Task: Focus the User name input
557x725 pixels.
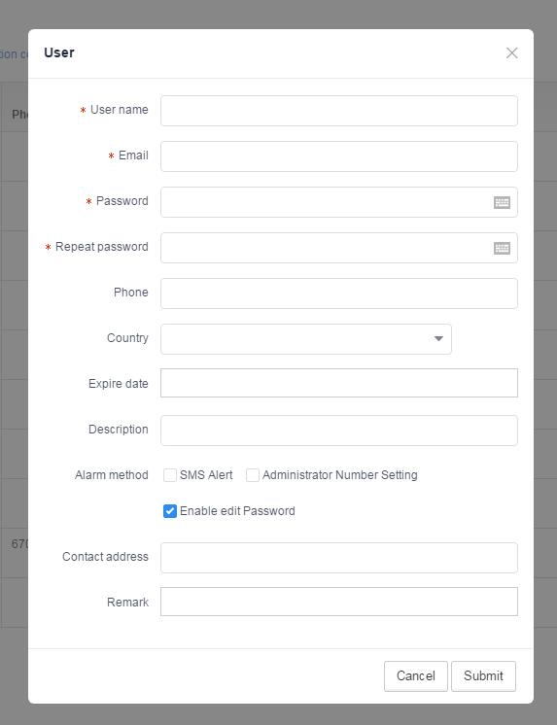Action: (339, 111)
